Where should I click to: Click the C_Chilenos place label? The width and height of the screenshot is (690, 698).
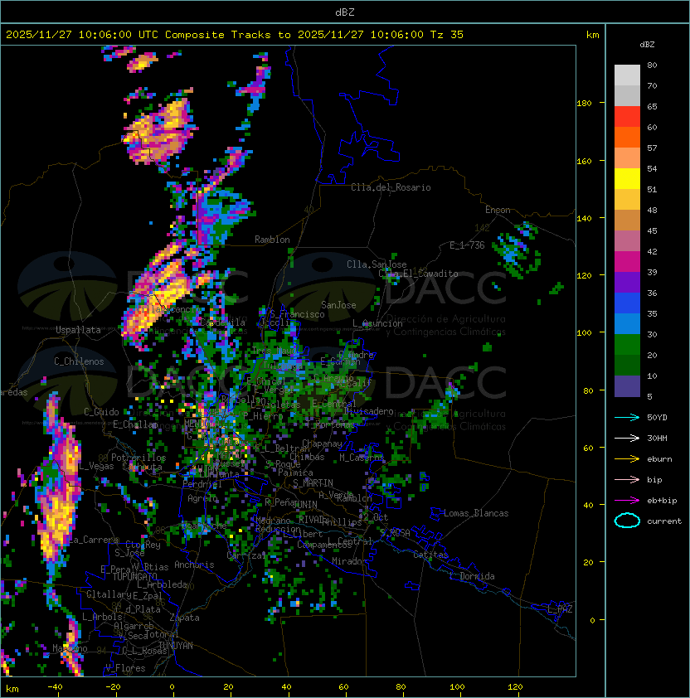tap(79, 361)
